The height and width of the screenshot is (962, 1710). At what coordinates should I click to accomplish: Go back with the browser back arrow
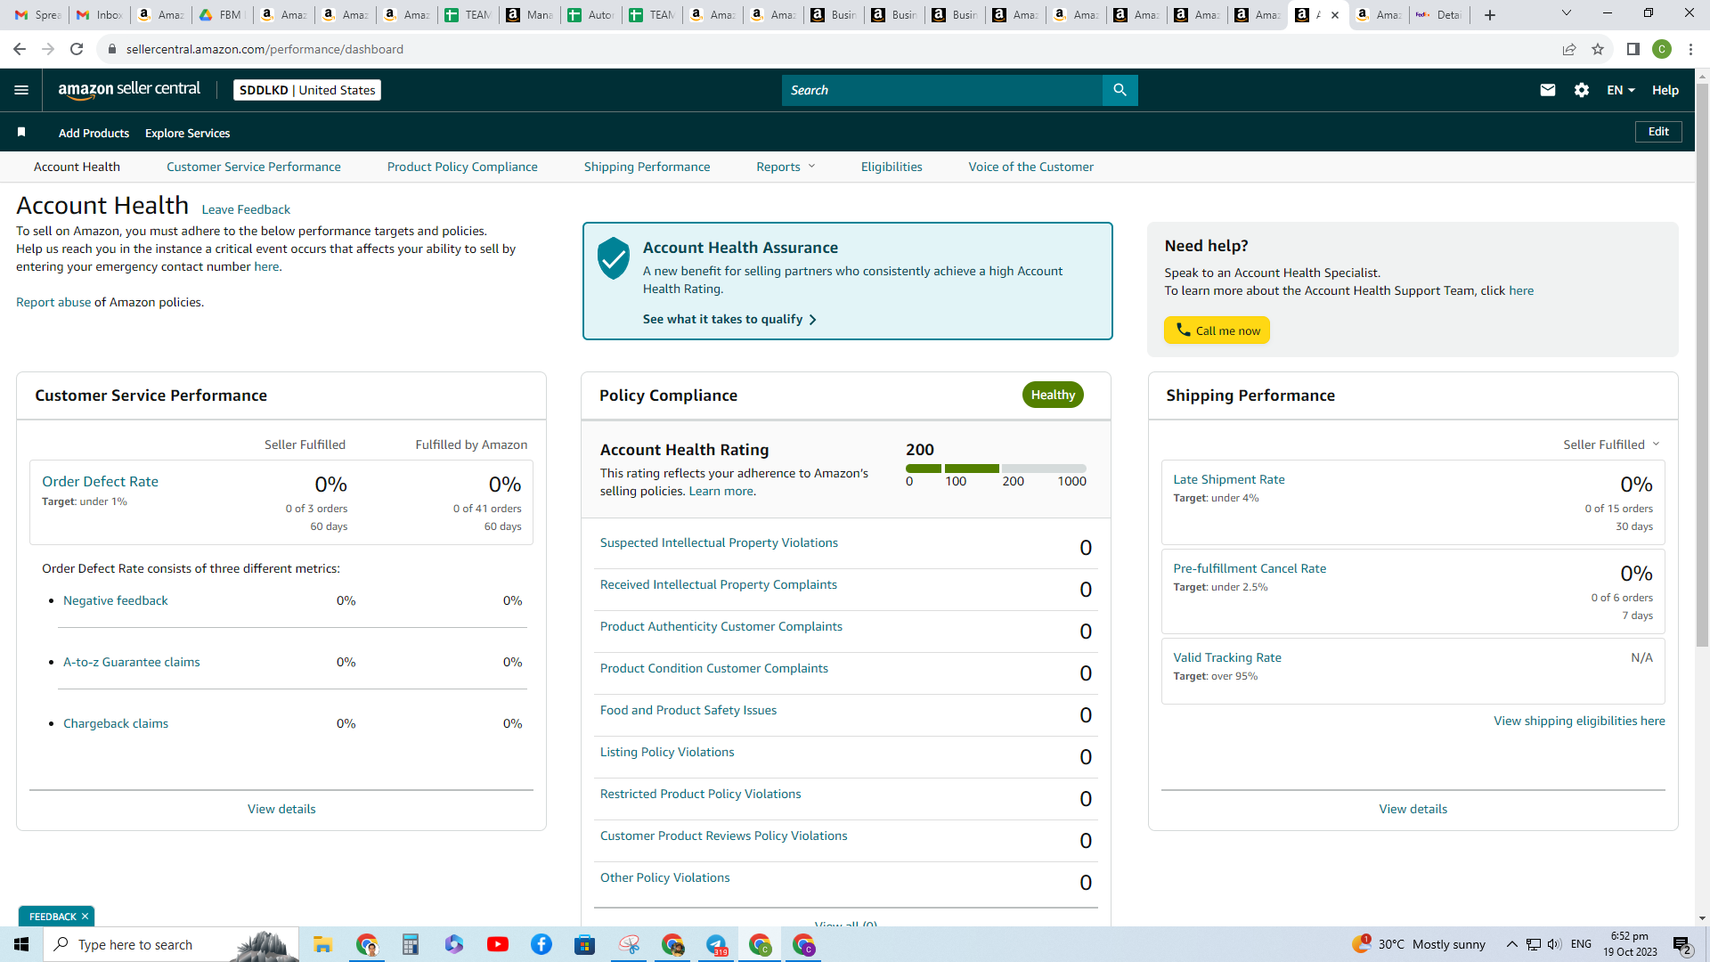(20, 49)
